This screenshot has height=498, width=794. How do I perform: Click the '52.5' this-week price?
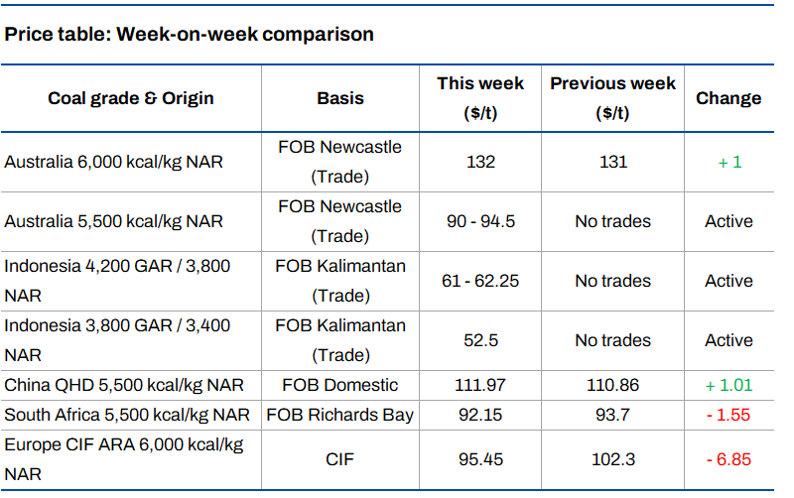(480, 340)
